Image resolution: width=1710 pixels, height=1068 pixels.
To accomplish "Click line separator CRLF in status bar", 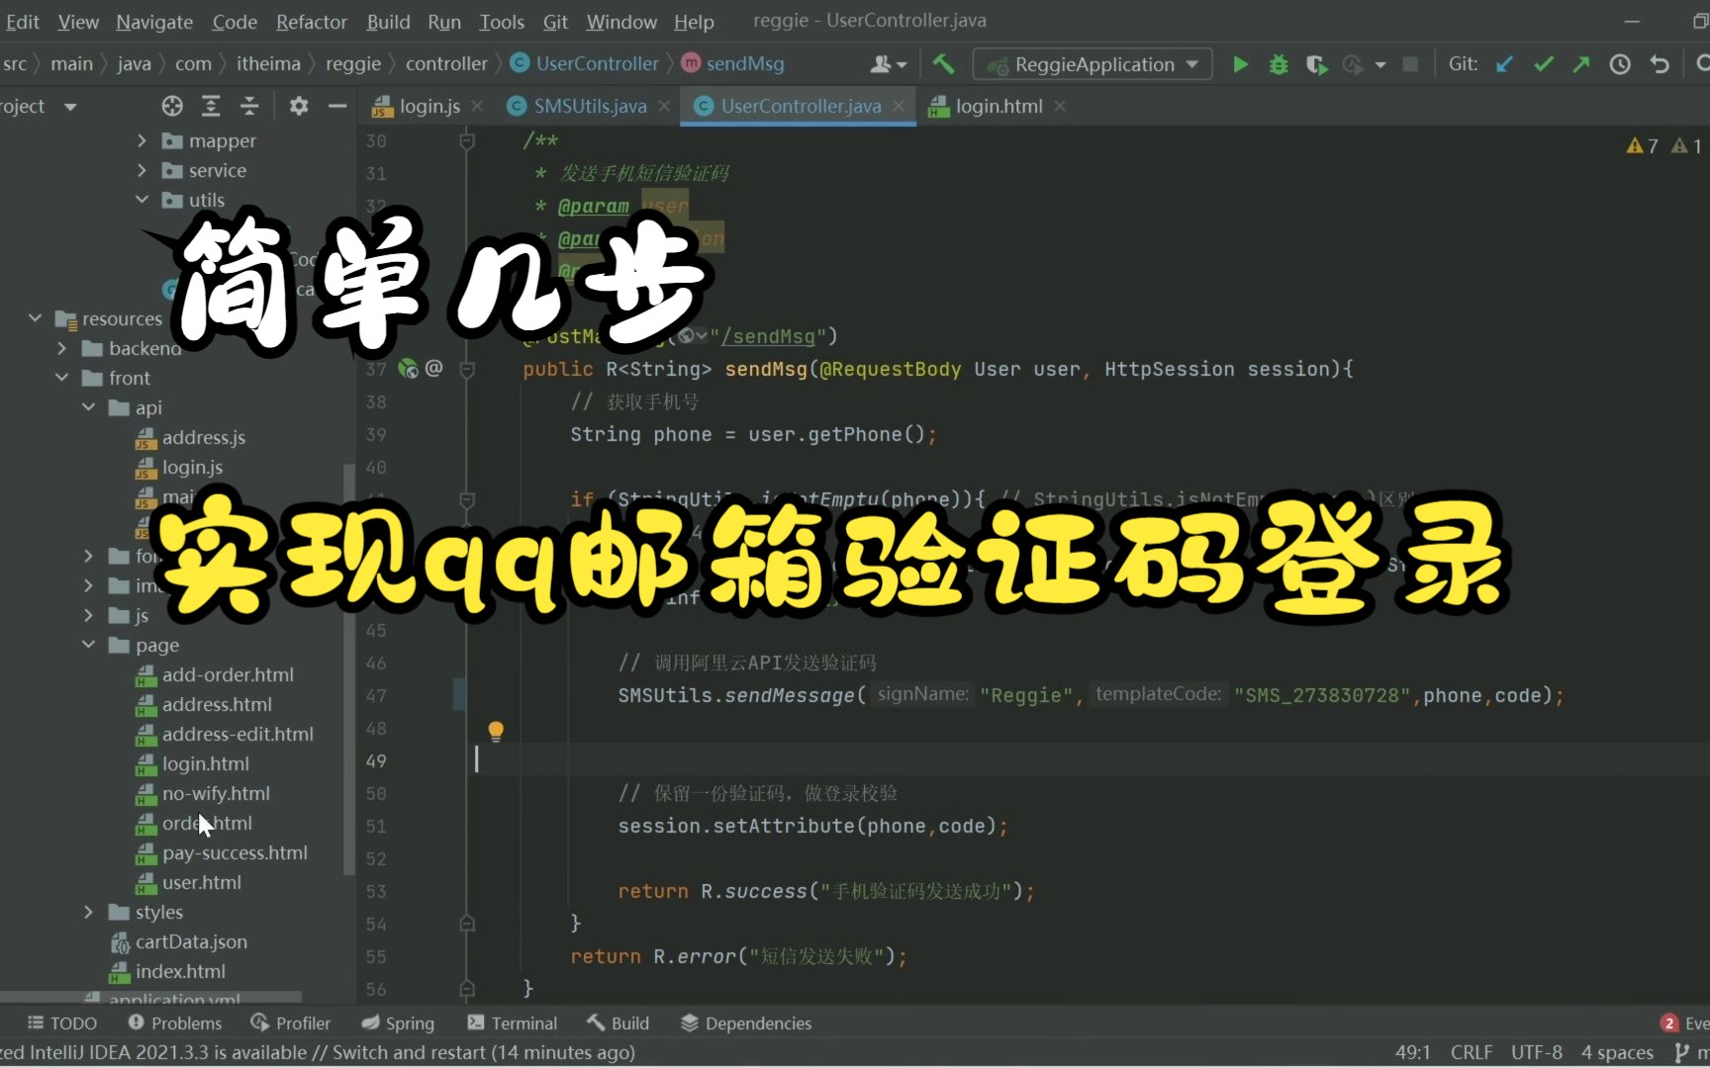I will pyautogui.click(x=1472, y=1052).
